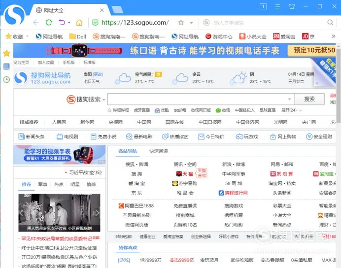Image resolution: width=341 pixels, height=268 pixels.
Task: Select the 军事 news tab
Action: [42, 184]
